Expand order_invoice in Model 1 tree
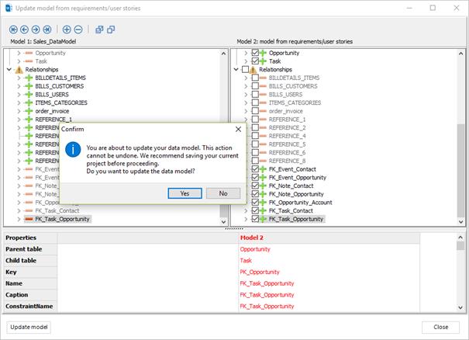Image resolution: width=469 pixels, height=340 pixels. (19, 111)
